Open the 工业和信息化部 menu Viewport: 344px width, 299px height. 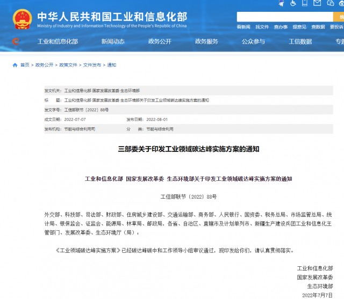pyautogui.click(x=58, y=41)
